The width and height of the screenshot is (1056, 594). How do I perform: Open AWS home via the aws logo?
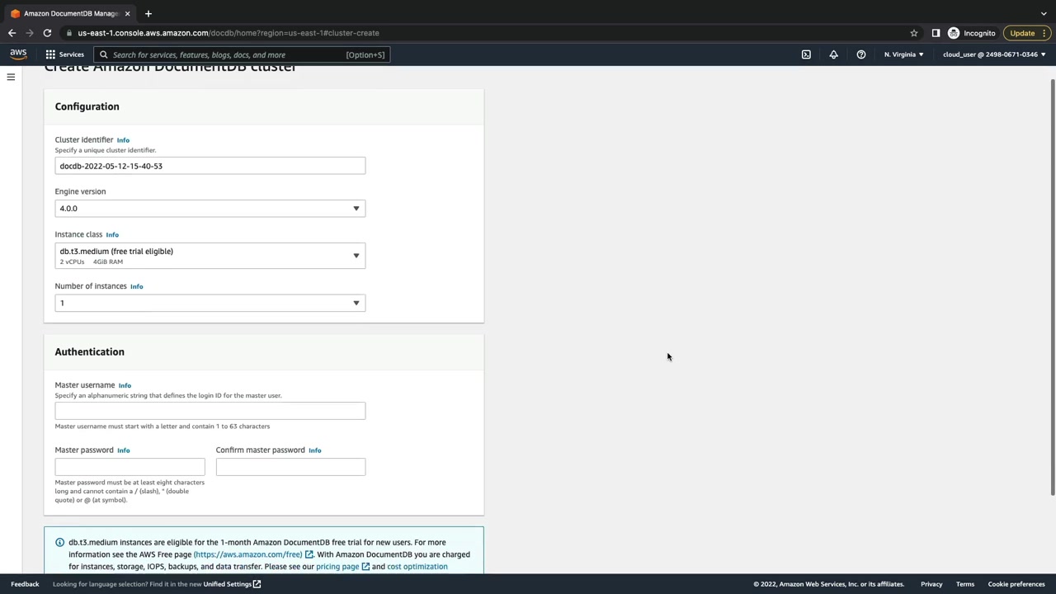(18, 54)
